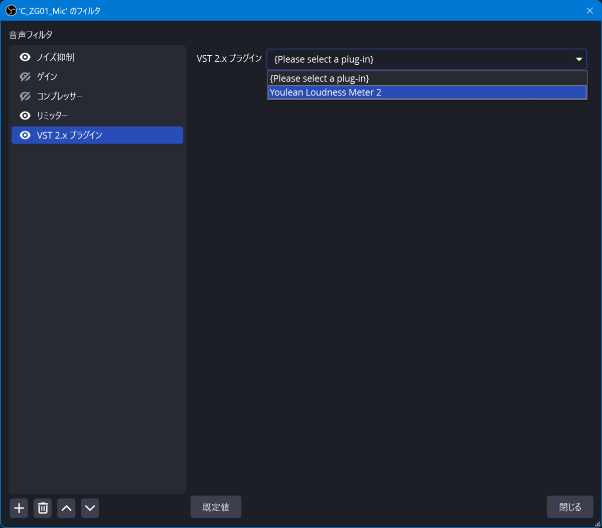
Task: Hide the ノイズ抑制 filter via eye icon
Action: click(25, 57)
